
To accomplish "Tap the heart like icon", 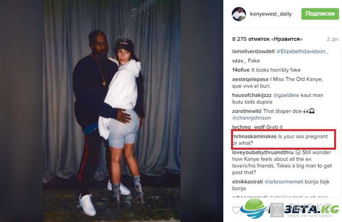I will coord(236,210).
